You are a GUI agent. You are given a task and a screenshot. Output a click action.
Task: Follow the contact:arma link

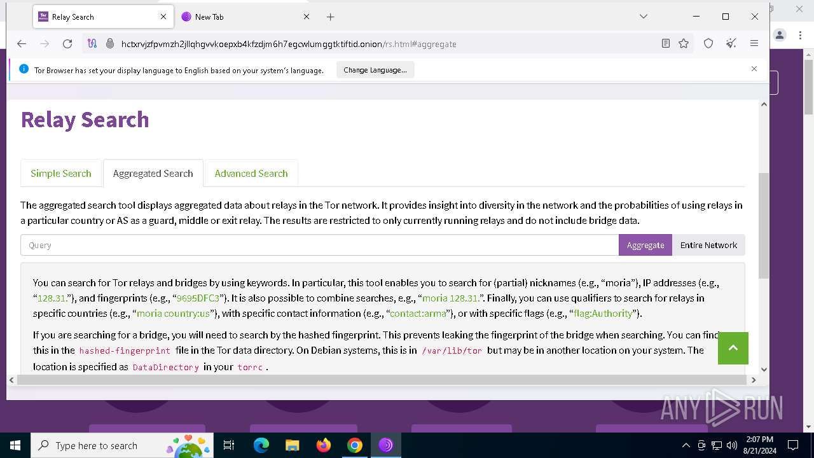point(418,313)
